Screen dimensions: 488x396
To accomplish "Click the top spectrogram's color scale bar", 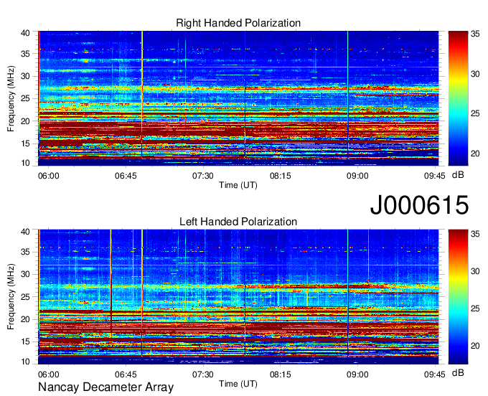I will 458,98.
